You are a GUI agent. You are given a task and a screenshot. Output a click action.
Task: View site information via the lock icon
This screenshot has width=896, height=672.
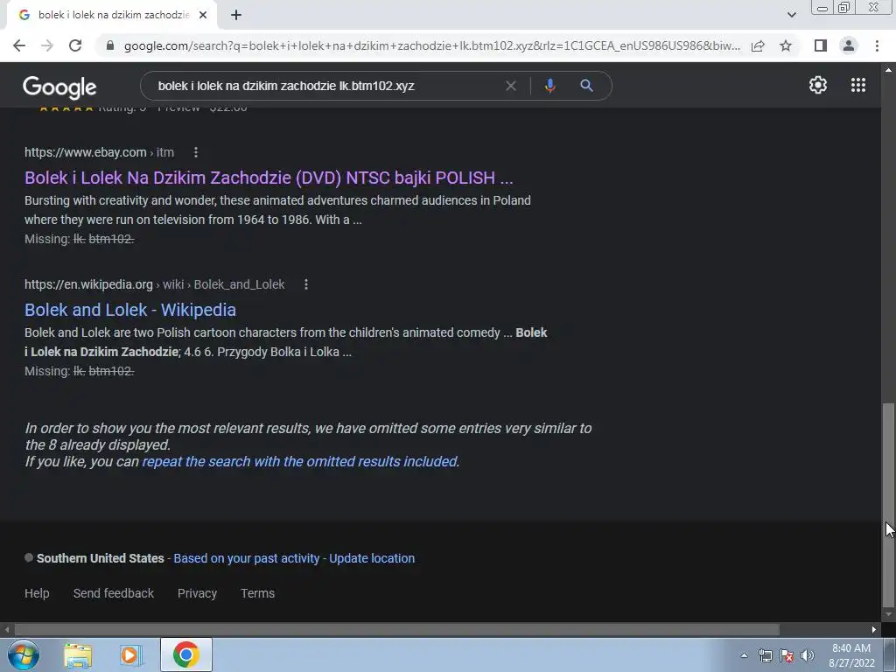point(110,45)
